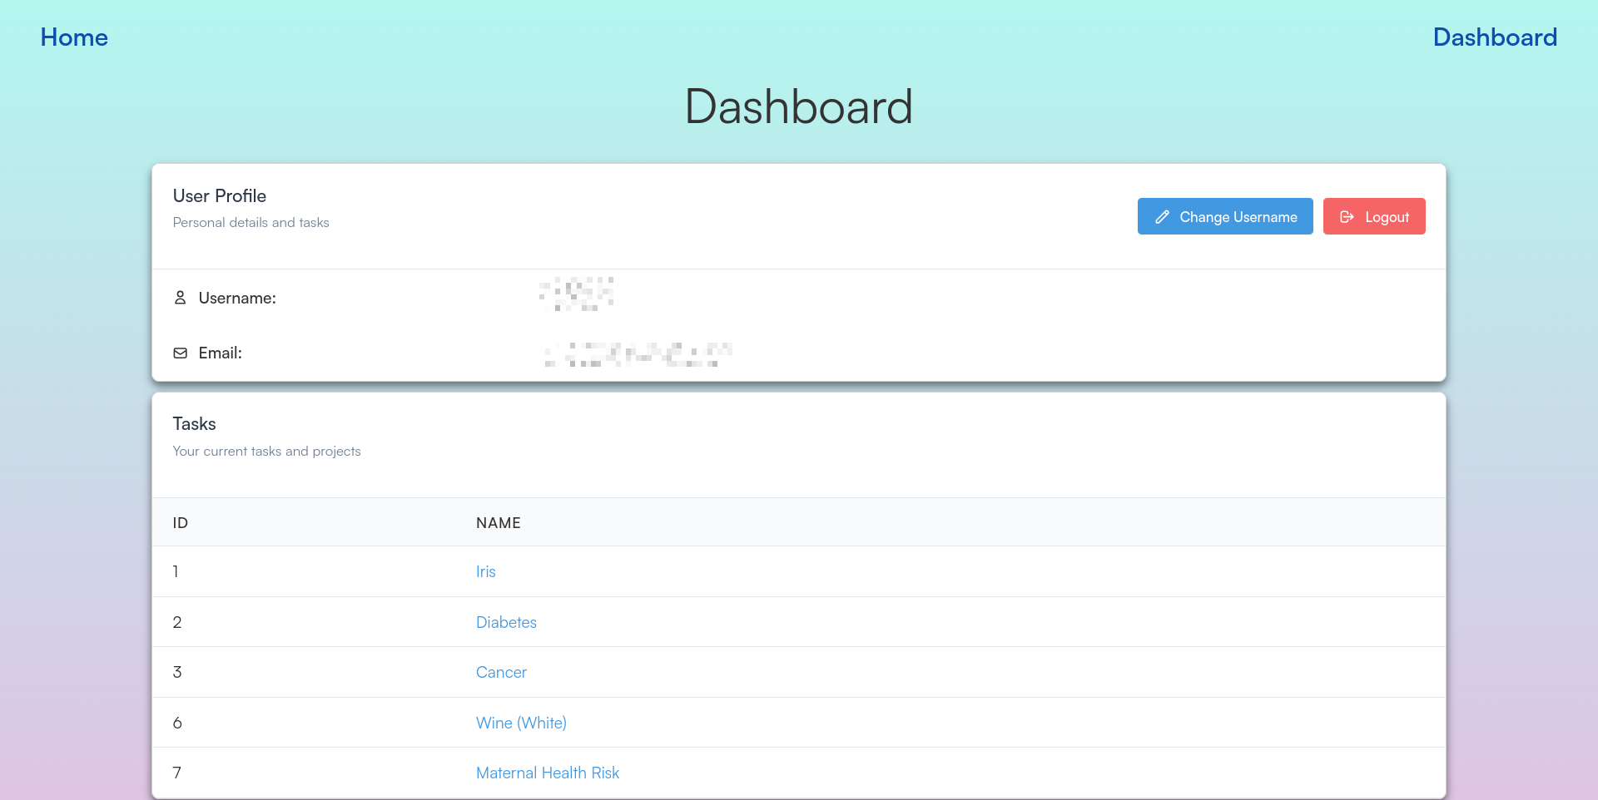Open the Diabetes task
The width and height of the screenshot is (1598, 800).
pos(506,621)
